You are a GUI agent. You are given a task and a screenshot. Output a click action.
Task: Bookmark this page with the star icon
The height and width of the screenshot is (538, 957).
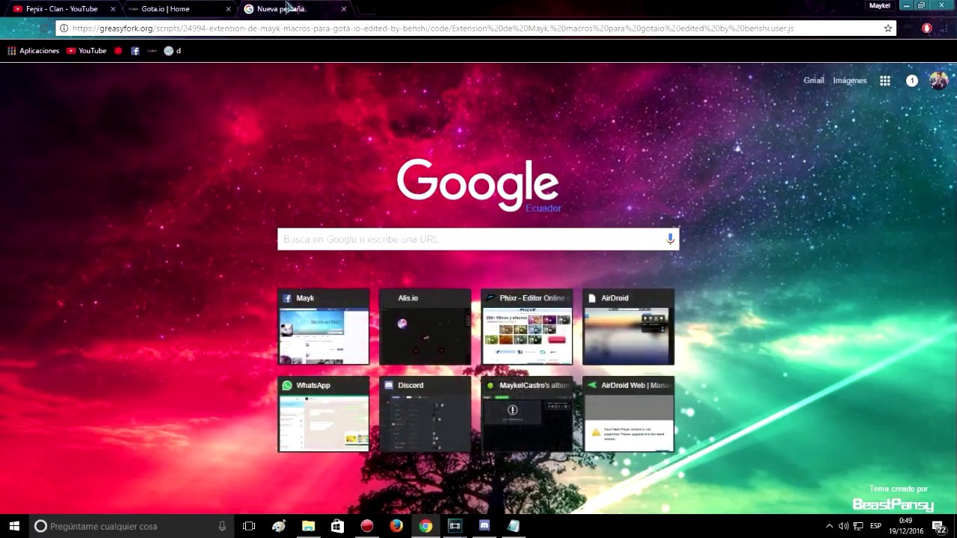click(x=888, y=28)
